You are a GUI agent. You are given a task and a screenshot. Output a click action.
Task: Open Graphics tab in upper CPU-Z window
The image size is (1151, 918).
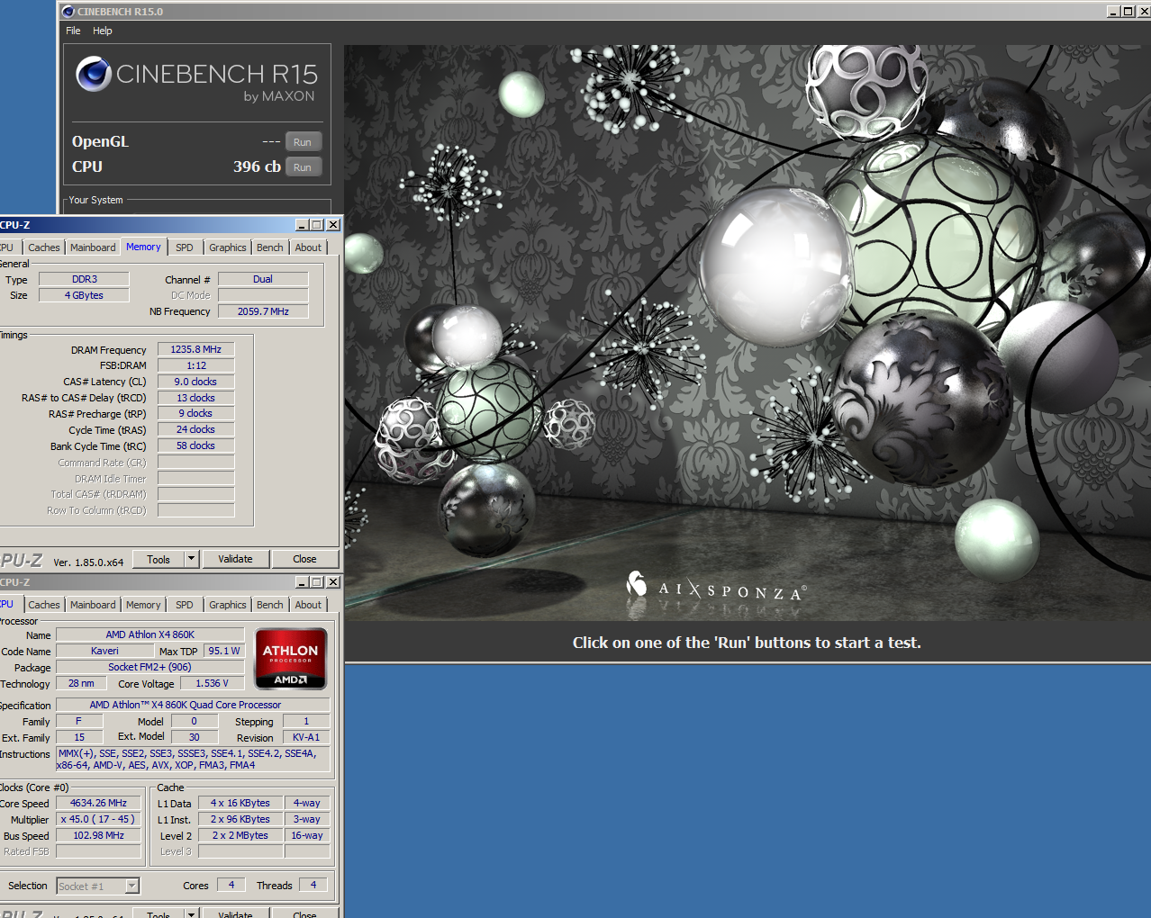coord(228,247)
